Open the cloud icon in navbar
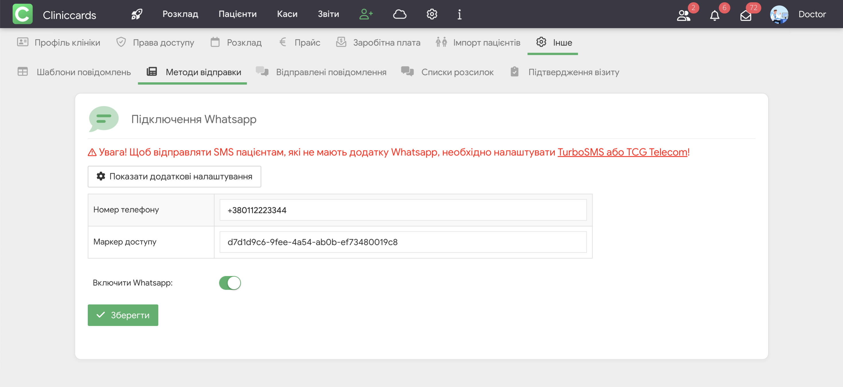 pyautogui.click(x=400, y=14)
